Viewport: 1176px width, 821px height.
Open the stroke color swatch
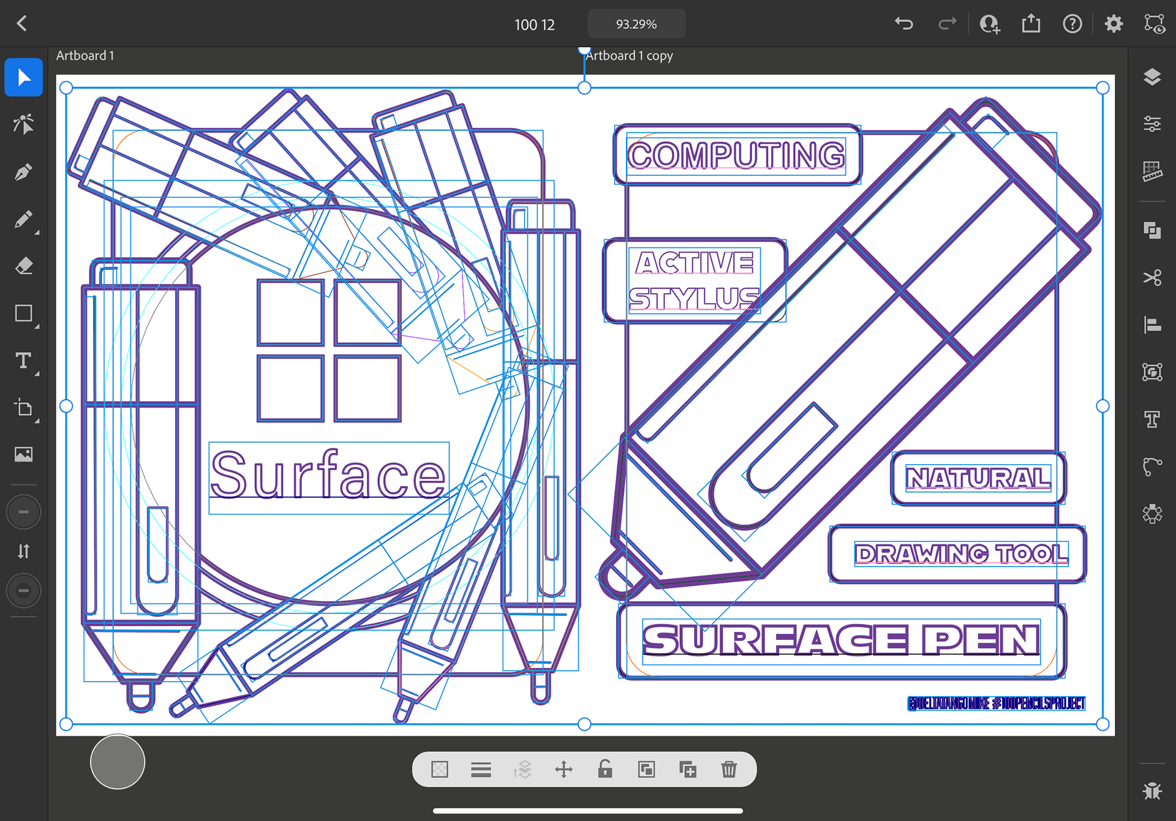click(x=23, y=591)
